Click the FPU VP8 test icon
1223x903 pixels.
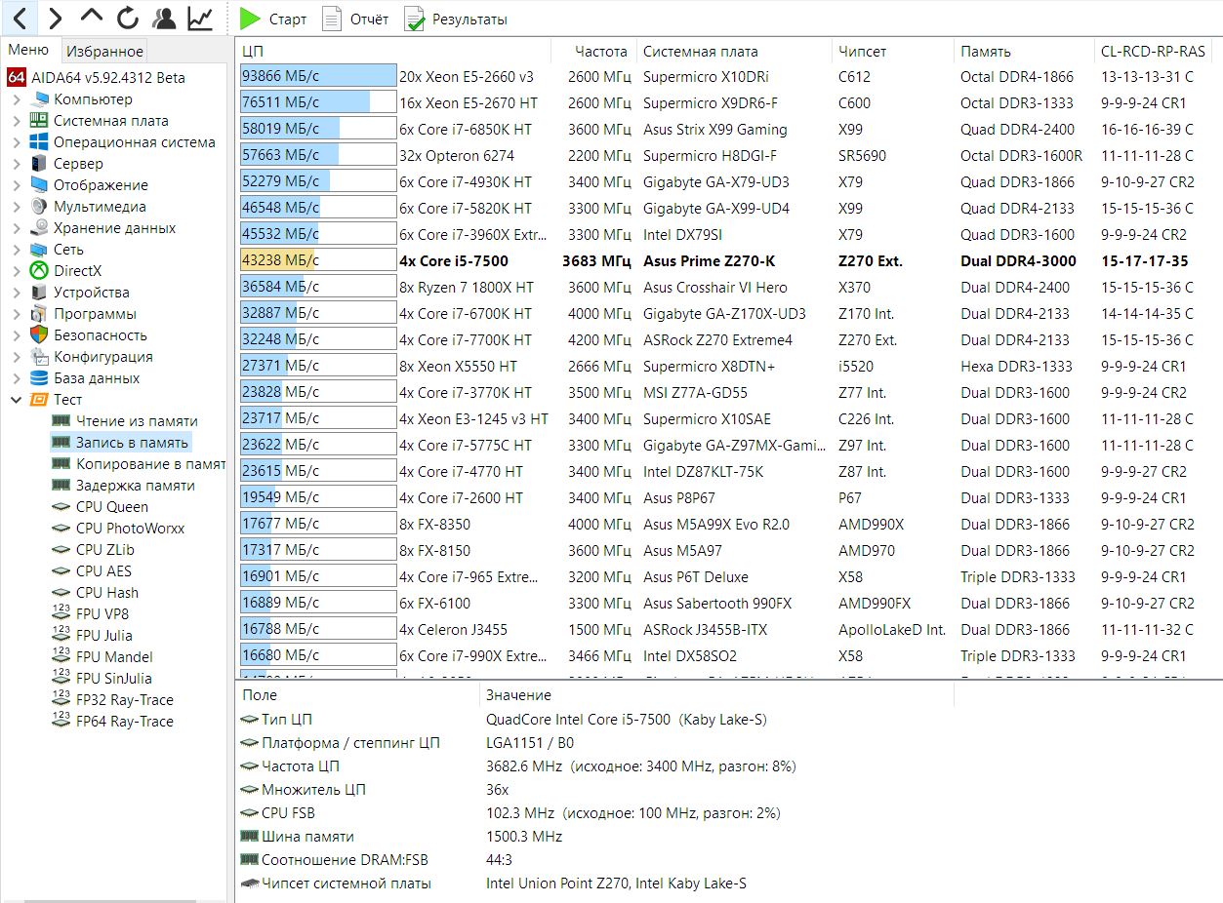(x=61, y=614)
